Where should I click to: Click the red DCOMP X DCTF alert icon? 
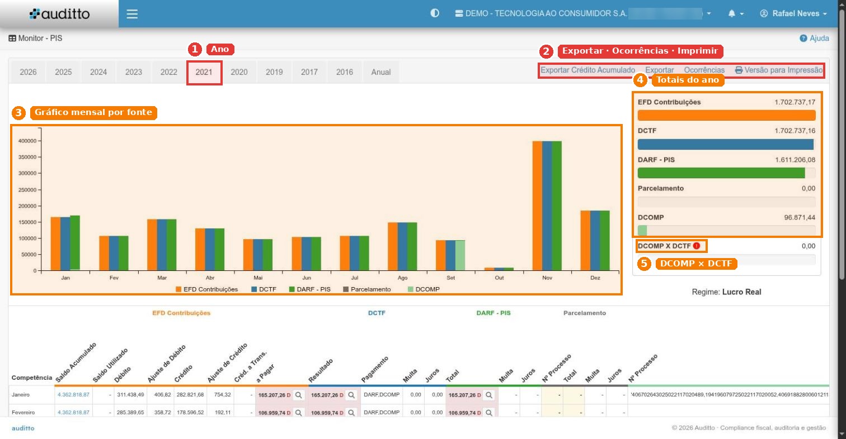pos(697,246)
